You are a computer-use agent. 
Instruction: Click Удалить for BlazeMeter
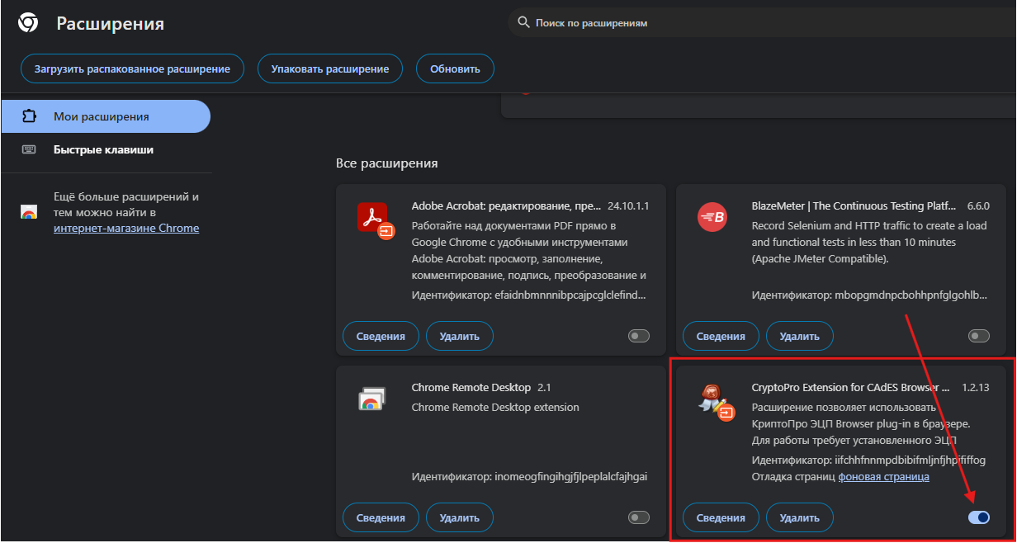coord(800,336)
